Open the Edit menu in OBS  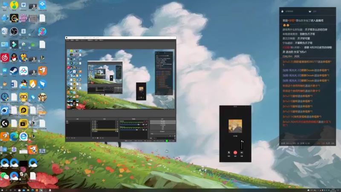tap(72, 40)
